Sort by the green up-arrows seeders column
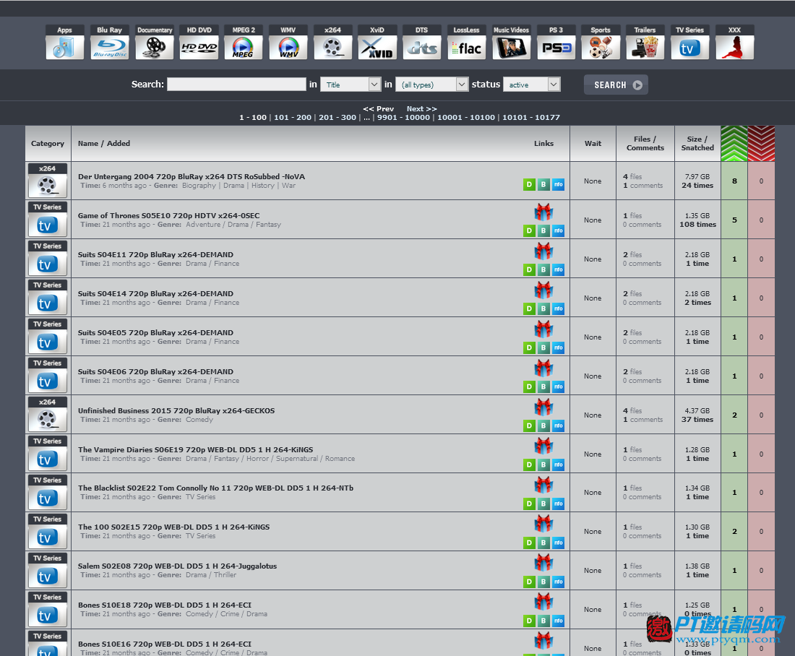Image resolution: width=795 pixels, height=656 pixels. click(734, 144)
